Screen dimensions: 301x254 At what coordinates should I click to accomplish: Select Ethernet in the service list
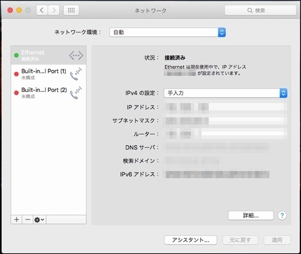click(49, 55)
